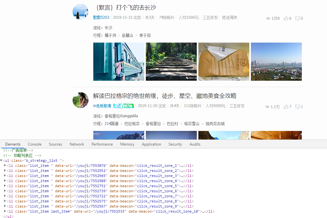Open the rocky cliff photo thumbnail
Viewport: 327px width, 218px height.
(224, 135)
